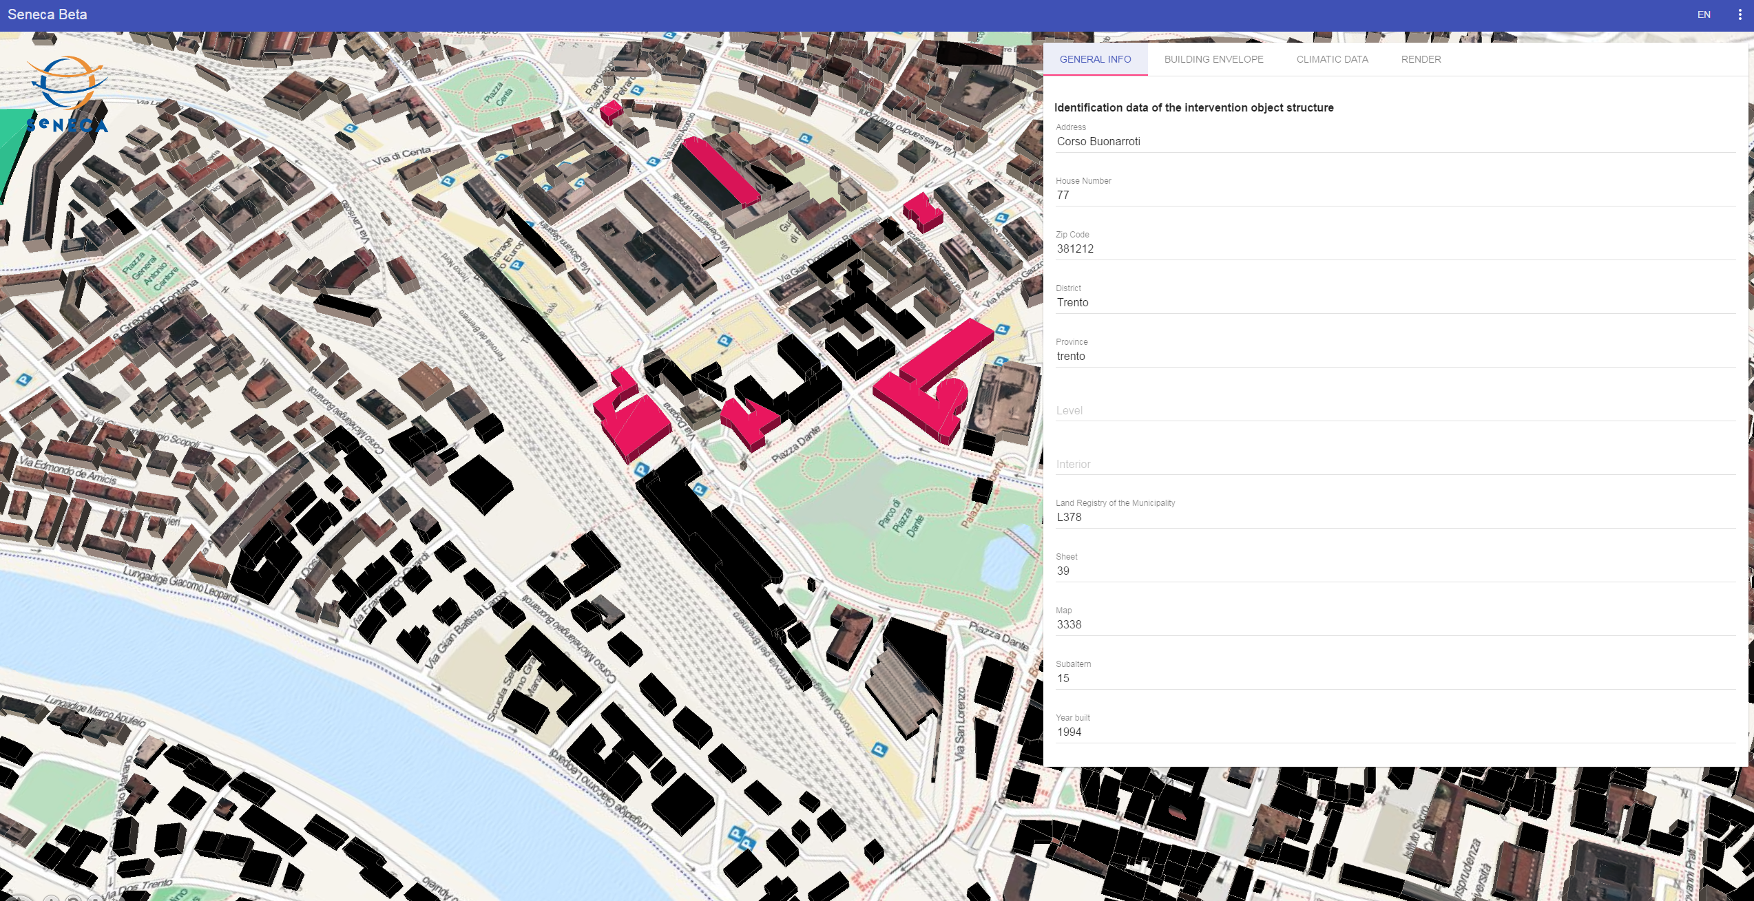Select the General Info tab

[1095, 59]
